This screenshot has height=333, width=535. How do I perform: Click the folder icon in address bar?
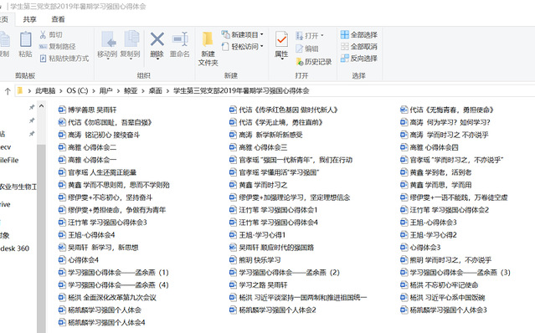[20, 90]
